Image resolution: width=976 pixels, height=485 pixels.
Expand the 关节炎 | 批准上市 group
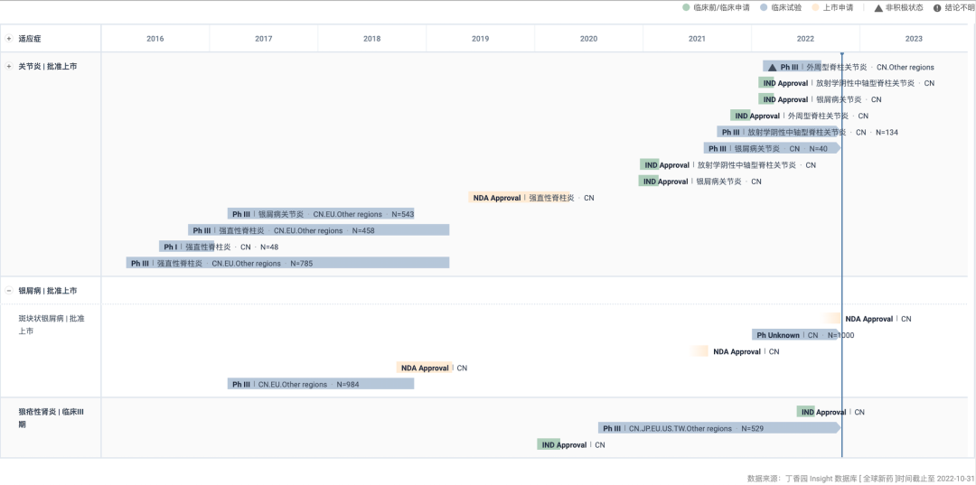pyautogui.click(x=9, y=67)
